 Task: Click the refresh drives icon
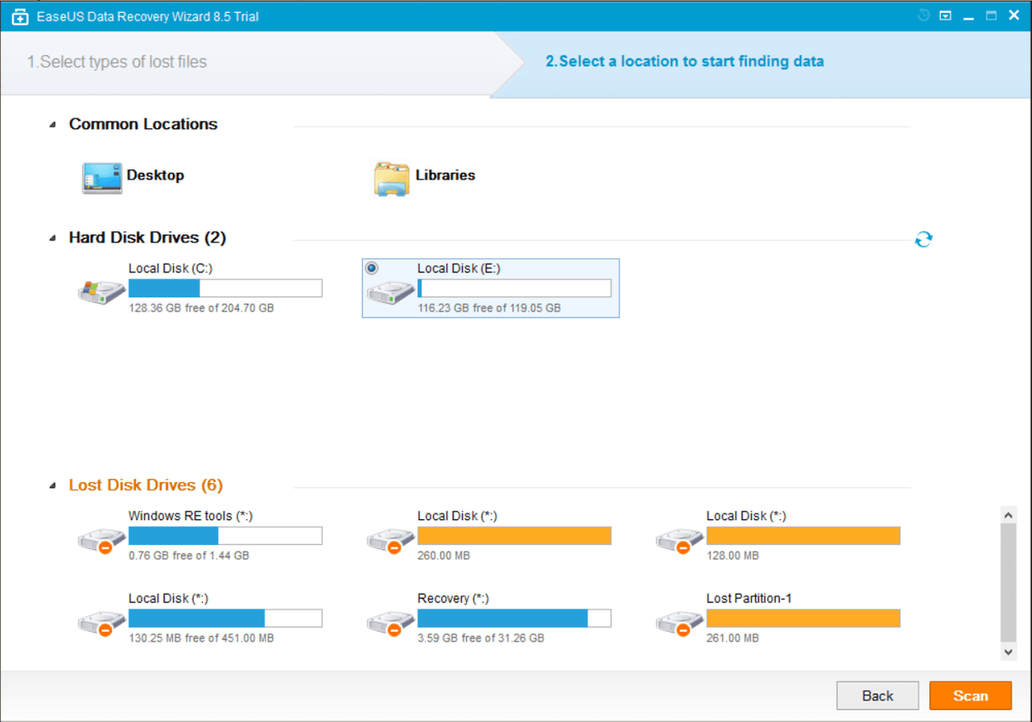923,239
